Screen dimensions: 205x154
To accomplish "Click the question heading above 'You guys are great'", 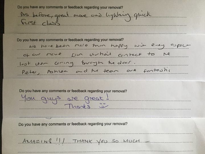I will point(73,92).
